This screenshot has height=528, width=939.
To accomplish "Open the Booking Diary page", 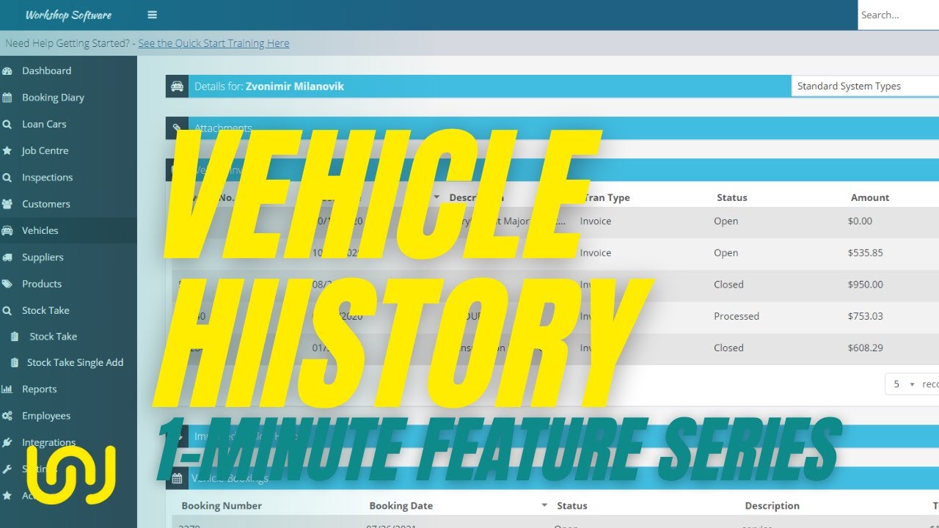I will [x=53, y=98].
